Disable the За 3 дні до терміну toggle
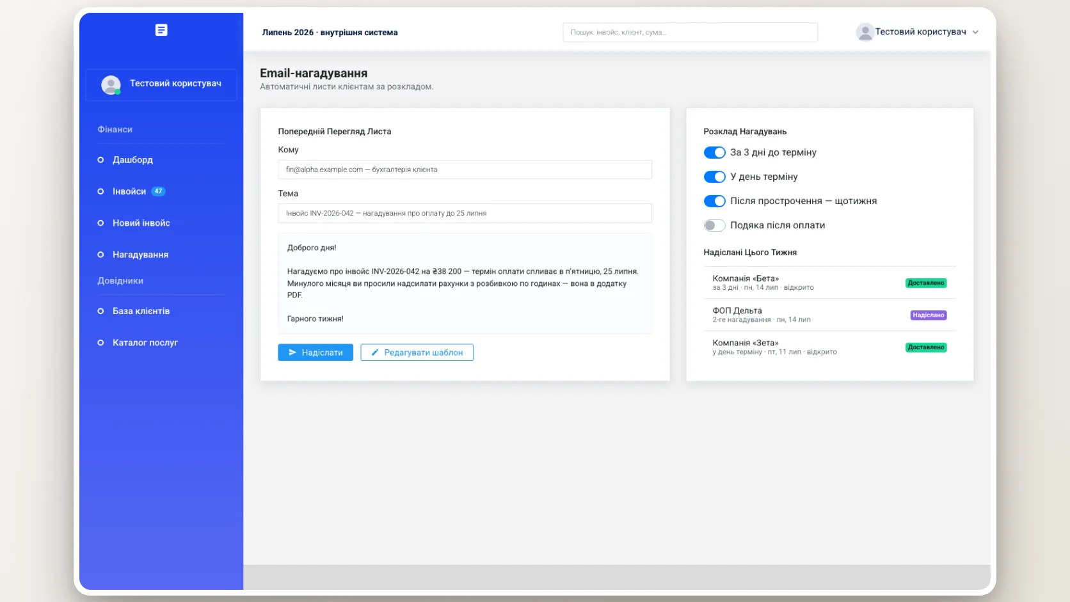The width and height of the screenshot is (1070, 602). 714,152
